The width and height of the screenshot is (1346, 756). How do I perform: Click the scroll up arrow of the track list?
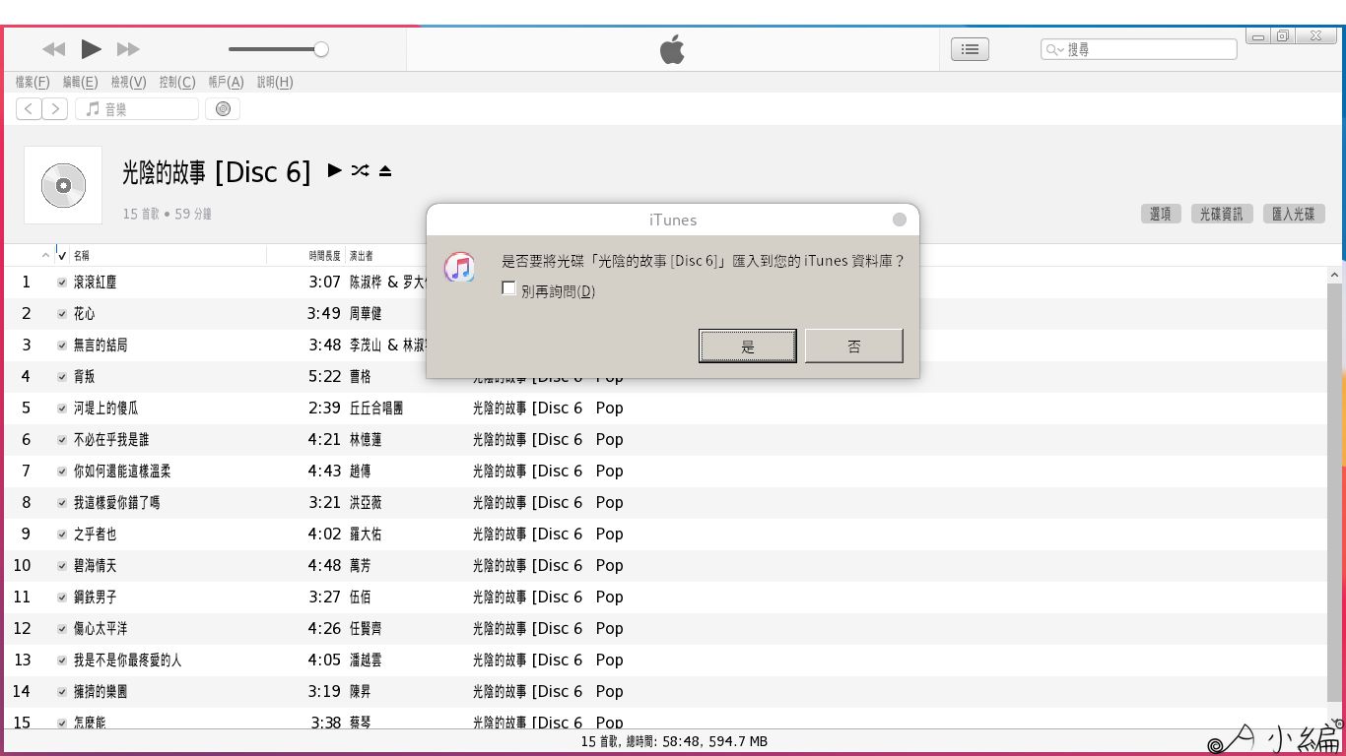coord(1335,276)
